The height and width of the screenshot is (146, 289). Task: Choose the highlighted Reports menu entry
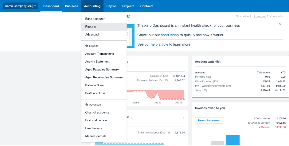point(104,27)
